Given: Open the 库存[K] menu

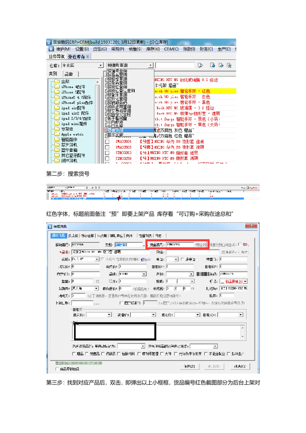Looking at the screenshot, I should (152, 49).
